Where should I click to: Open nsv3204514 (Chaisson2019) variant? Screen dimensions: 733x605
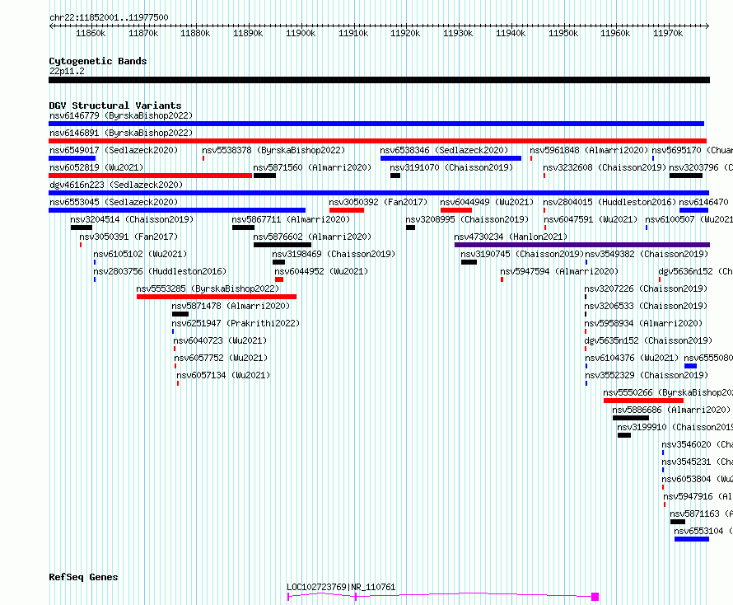(132, 219)
